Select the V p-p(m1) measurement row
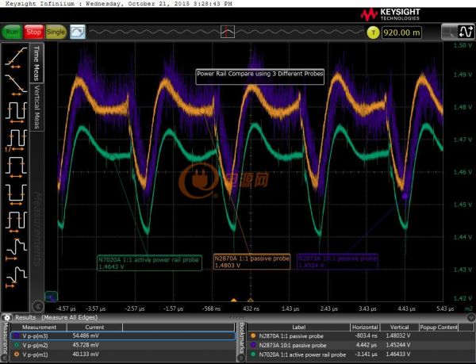The width and height of the screenshot is (476, 364). [123, 354]
